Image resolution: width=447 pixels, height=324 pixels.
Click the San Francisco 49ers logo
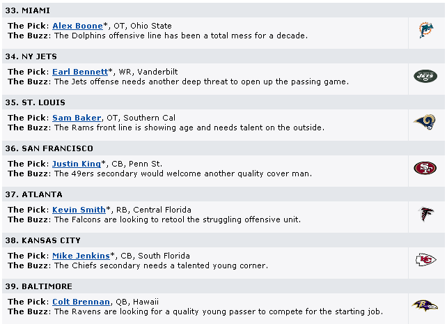coord(425,168)
